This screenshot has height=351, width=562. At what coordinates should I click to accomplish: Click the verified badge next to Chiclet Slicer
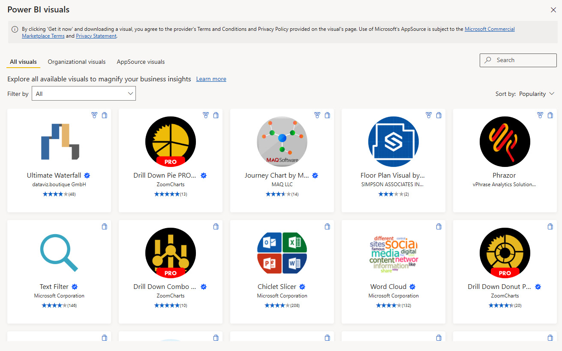point(302,287)
